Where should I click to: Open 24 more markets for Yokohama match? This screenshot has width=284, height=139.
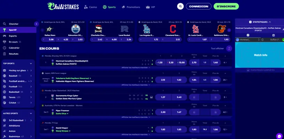pyautogui.click(x=225, y=80)
